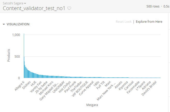Click the Reset Look link
The image size is (170, 112).
pyautogui.click(x=123, y=22)
